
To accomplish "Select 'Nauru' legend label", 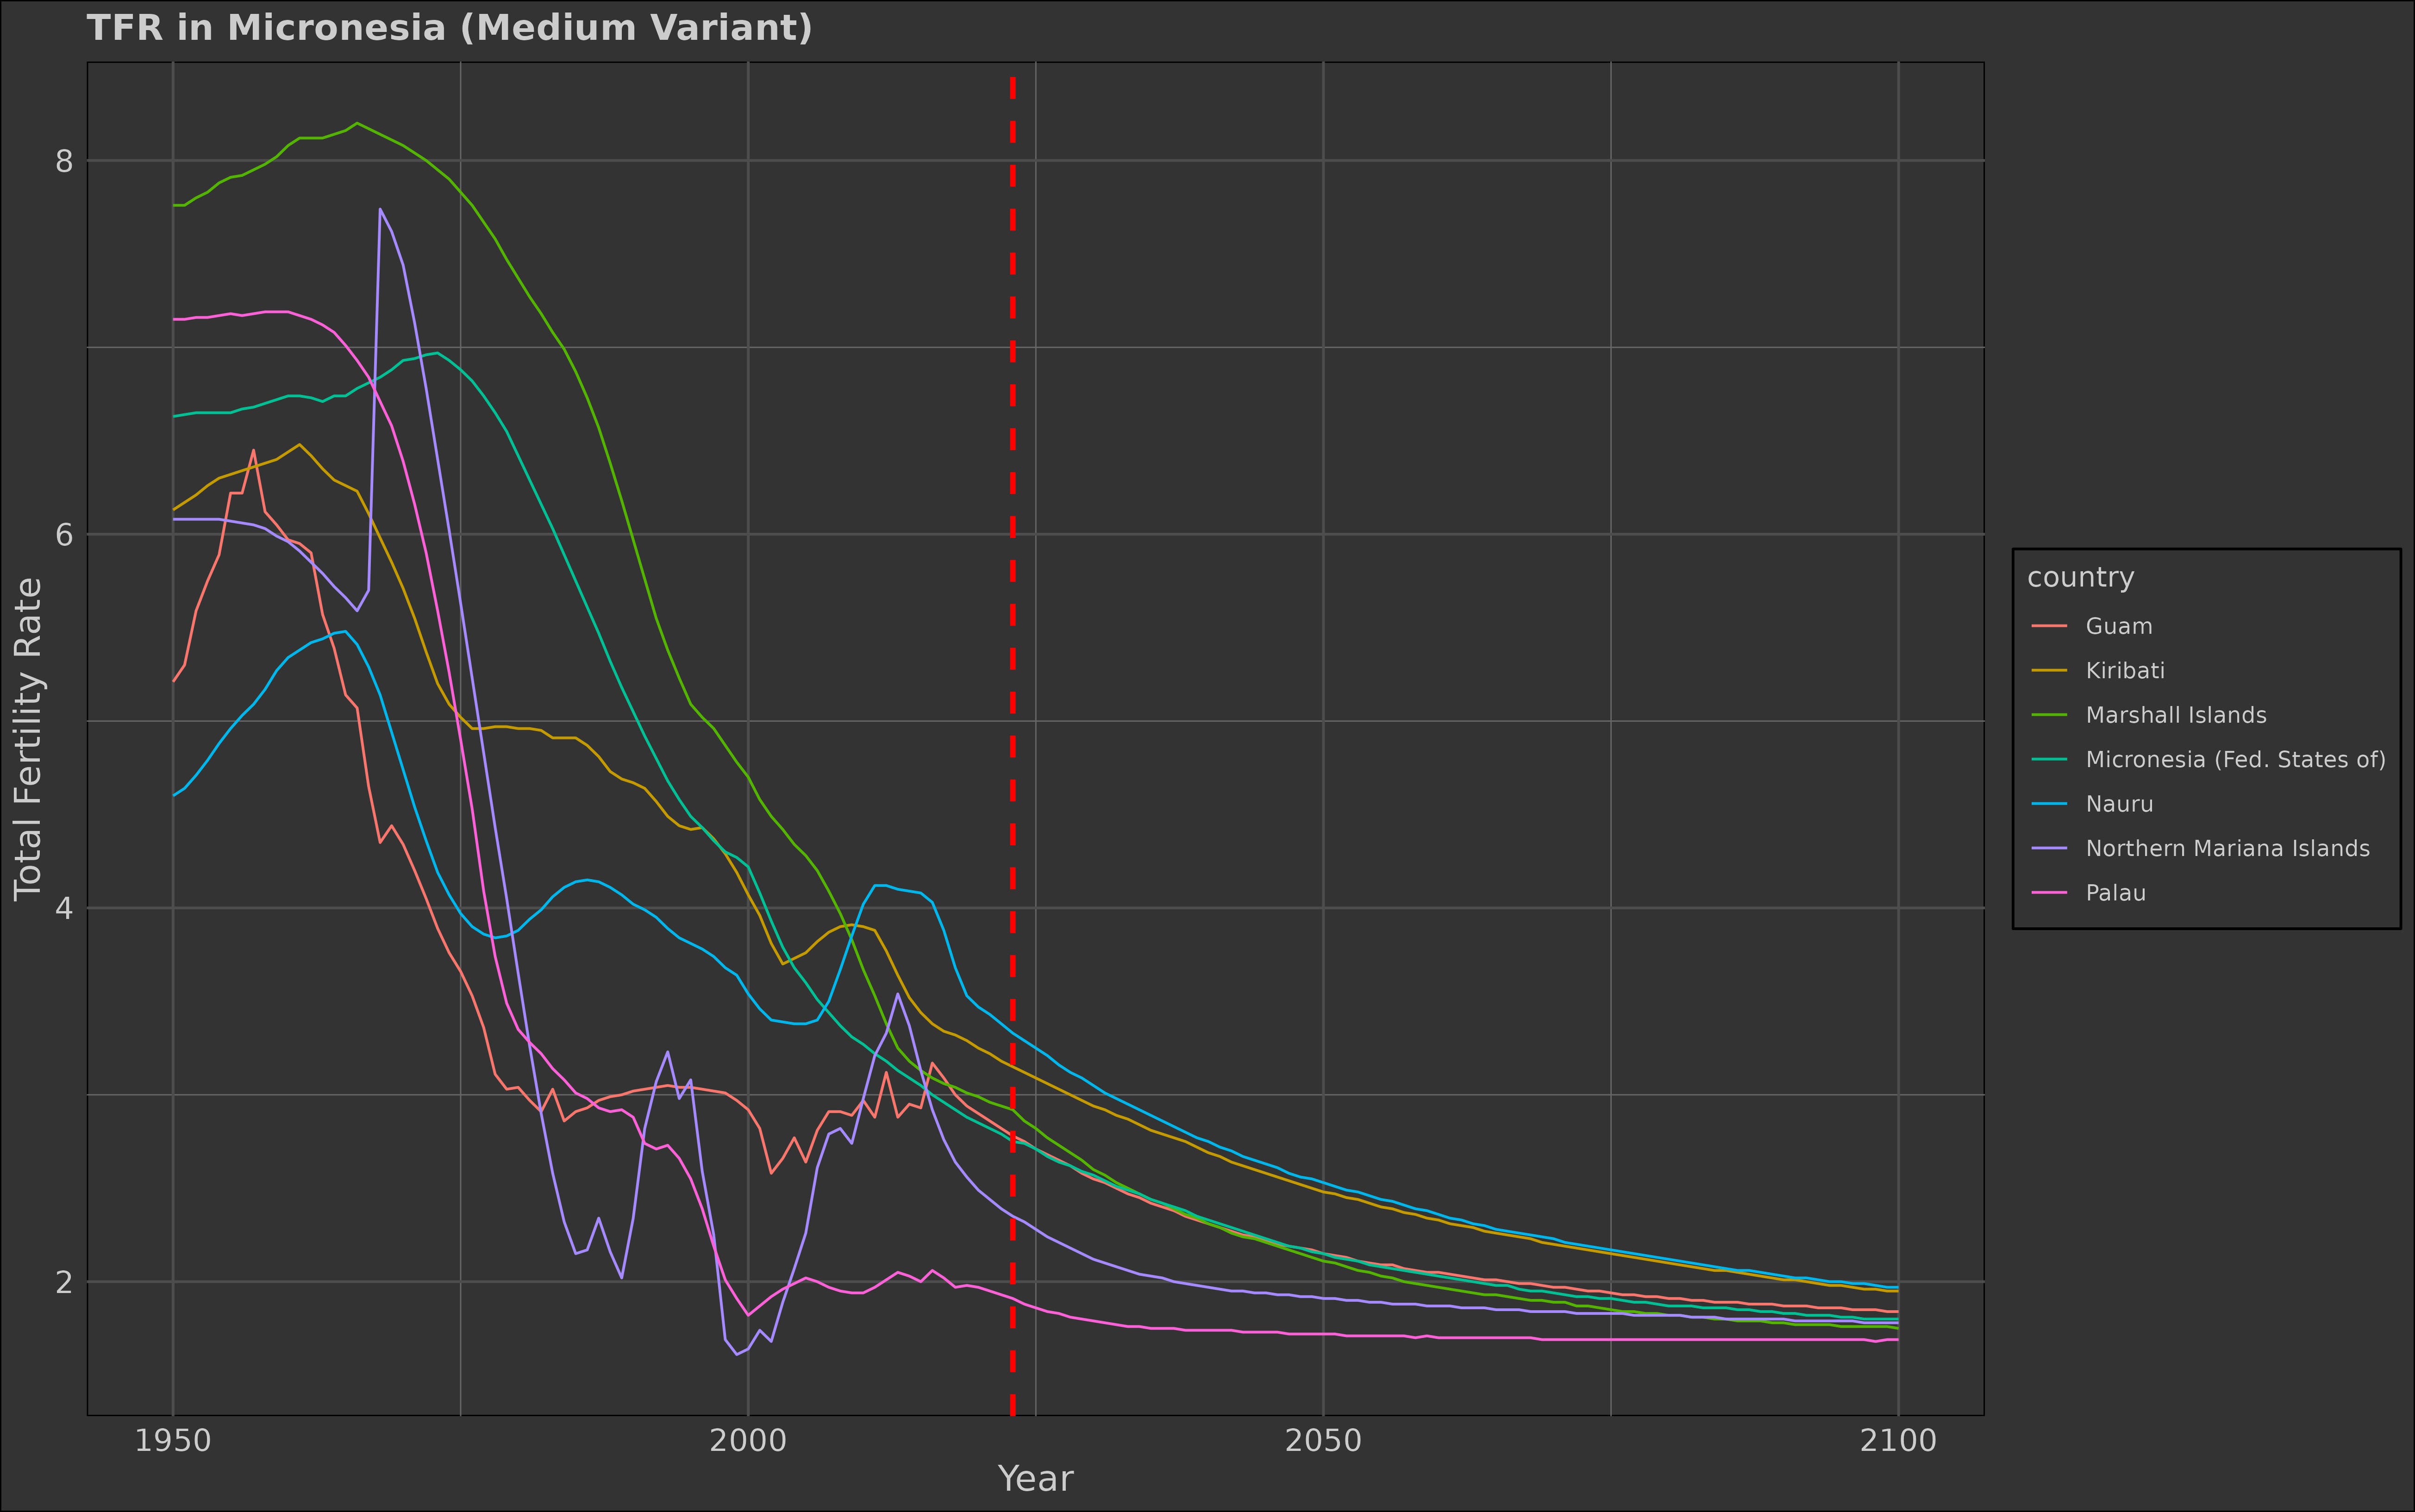I will [x=2119, y=804].
